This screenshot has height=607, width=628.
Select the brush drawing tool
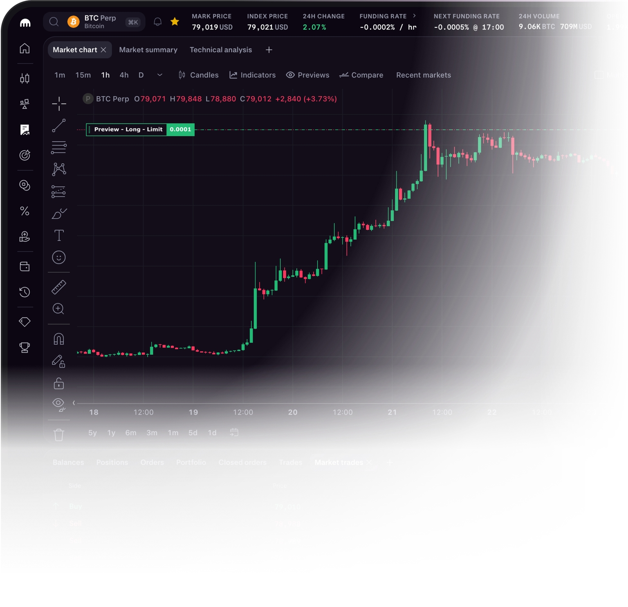point(59,213)
